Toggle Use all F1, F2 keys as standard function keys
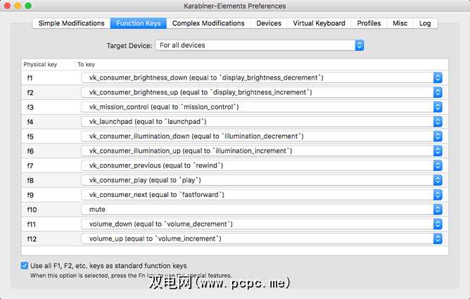The image size is (470, 299). (25, 266)
